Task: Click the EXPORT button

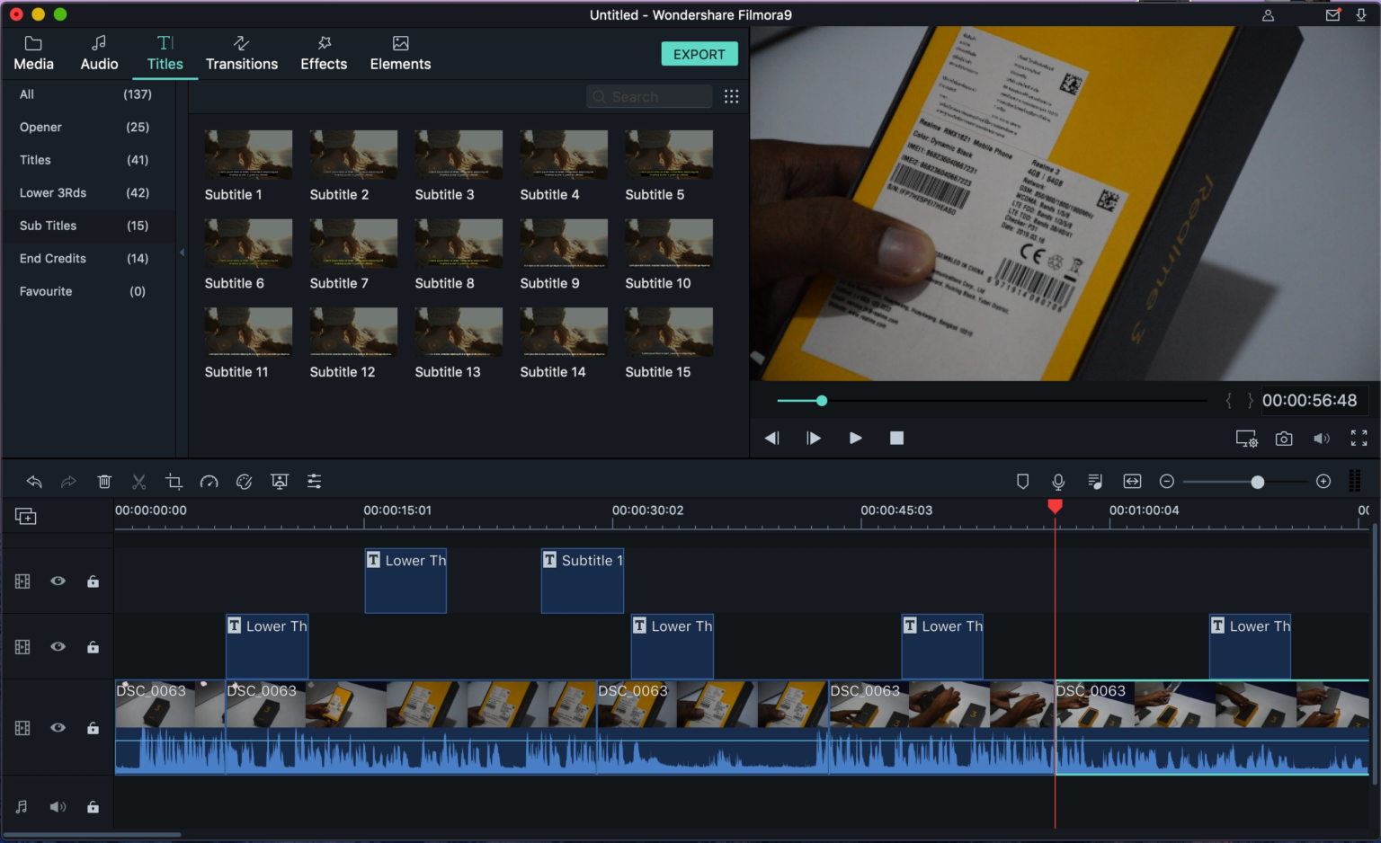Action: click(699, 53)
